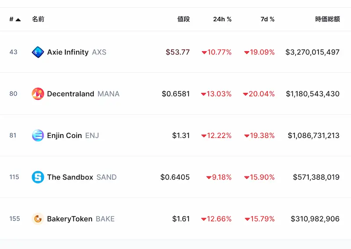Open the BakeryToken name link
The image size is (351, 249).
point(70,219)
